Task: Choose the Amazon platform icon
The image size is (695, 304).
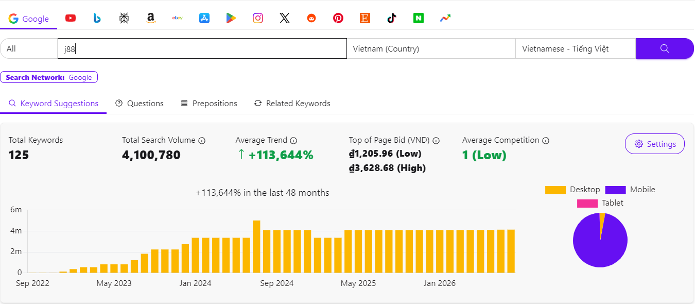Action: point(150,19)
